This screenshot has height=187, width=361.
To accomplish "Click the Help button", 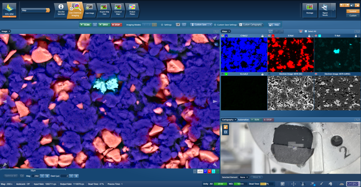I will (275, 25).
